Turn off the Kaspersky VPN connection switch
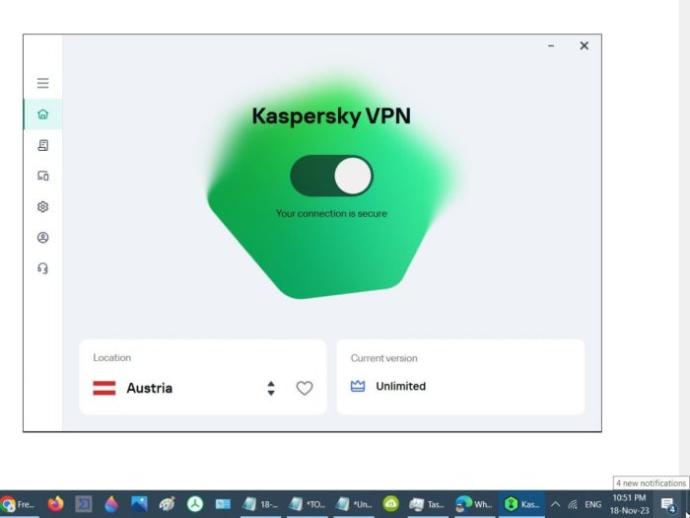The height and width of the screenshot is (518, 690). 331,176
